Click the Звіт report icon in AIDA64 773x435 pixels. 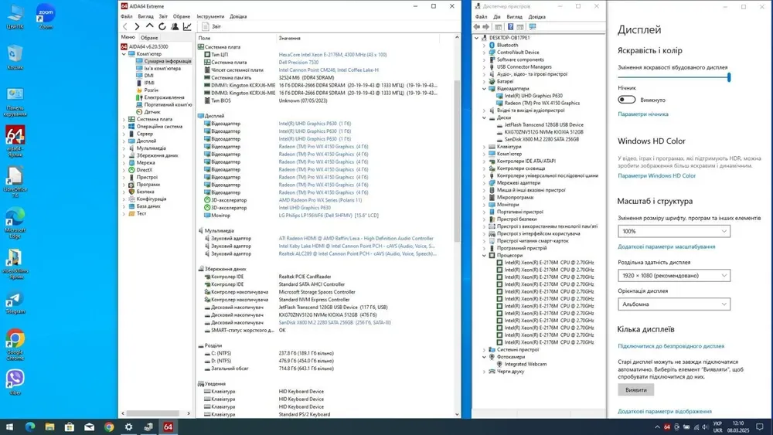(x=206, y=26)
